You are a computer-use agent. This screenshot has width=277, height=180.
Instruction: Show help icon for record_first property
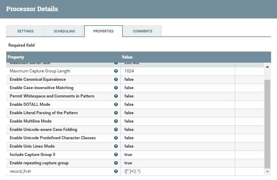pyautogui.click(x=116, y=171)
